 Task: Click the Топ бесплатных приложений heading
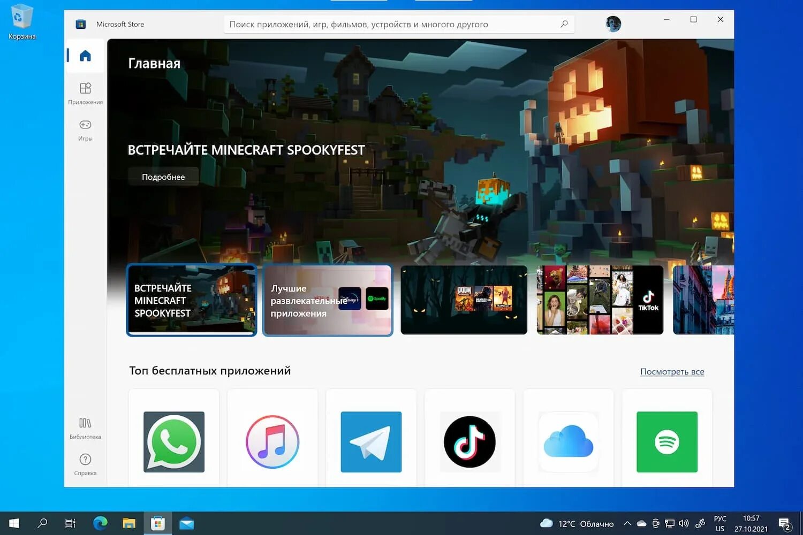210,370
